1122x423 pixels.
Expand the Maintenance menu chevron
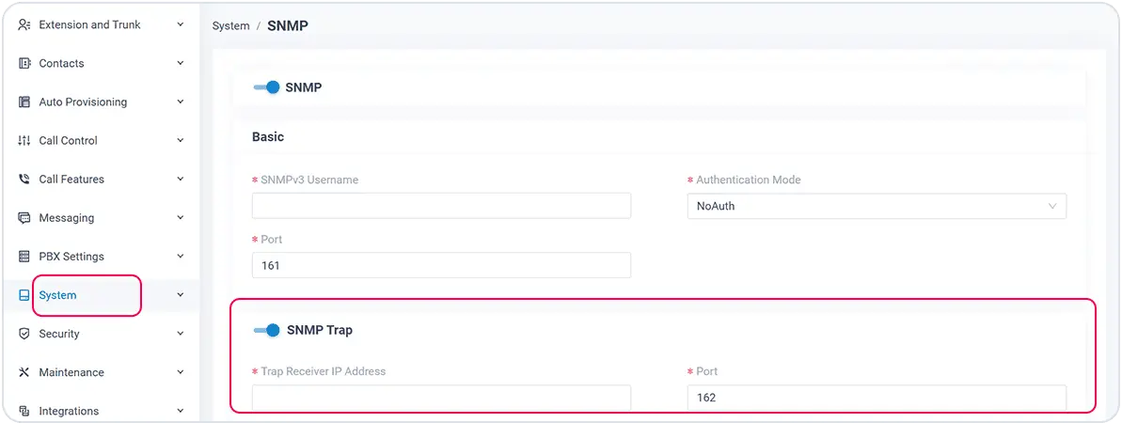(180, 372)
